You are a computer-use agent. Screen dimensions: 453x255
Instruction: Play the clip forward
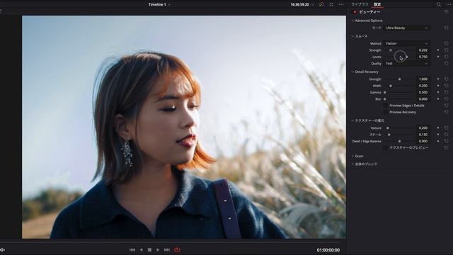pyautogui.click(x=158, y=250)
